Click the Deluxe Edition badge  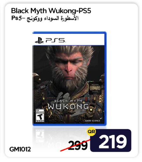pyautogui.click(x=95, y=88)
